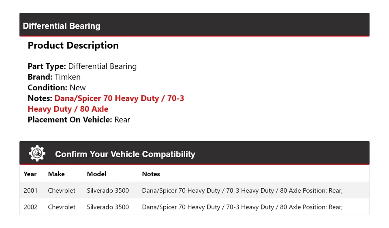
Task: Click Chevrolet in the 2001 row
Action: 62,190
